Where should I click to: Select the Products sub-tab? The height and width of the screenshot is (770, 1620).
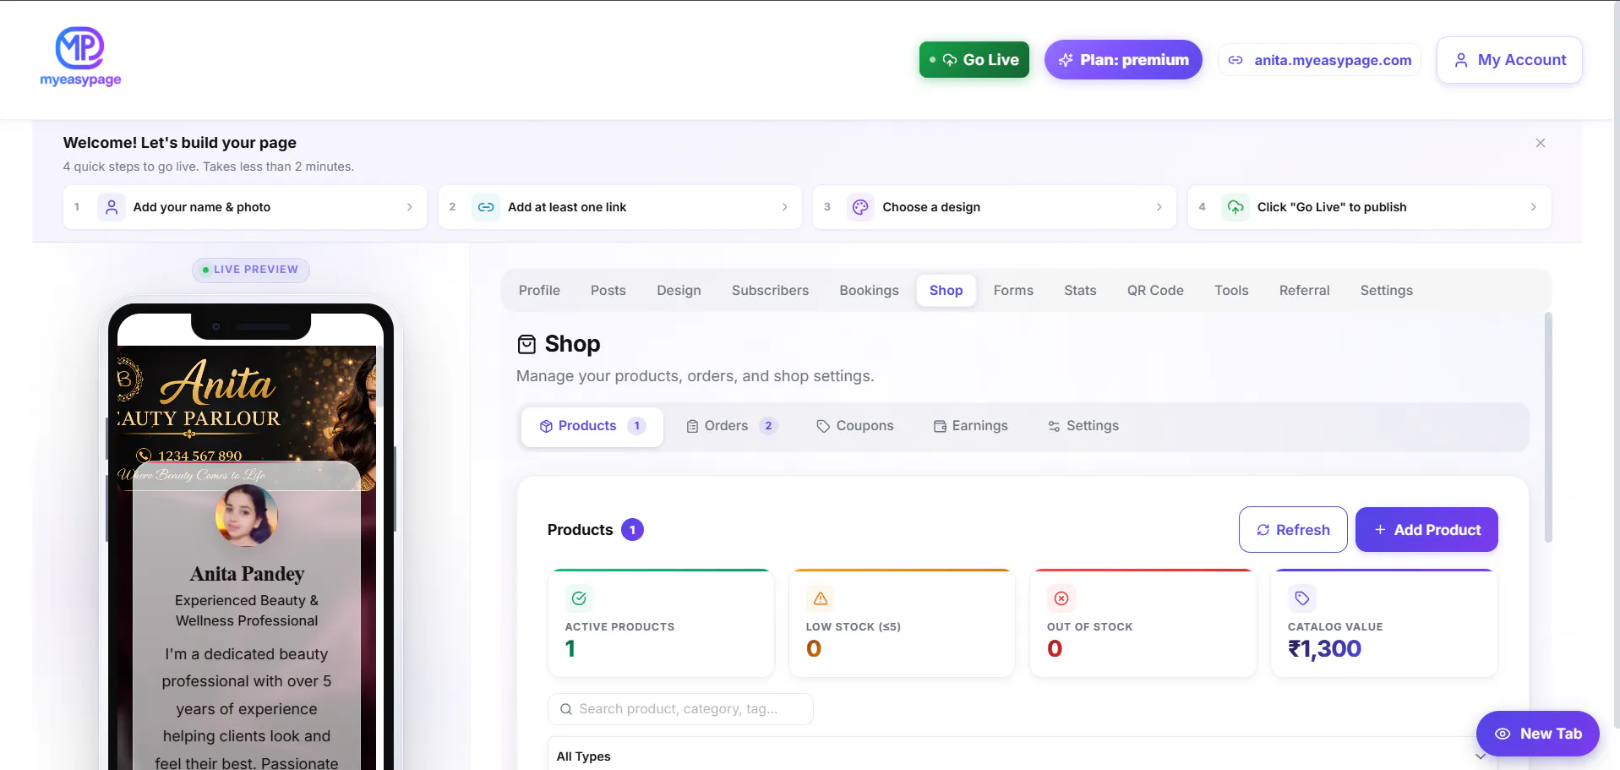592,426
